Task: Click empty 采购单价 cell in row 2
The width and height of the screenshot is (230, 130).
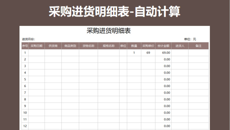Action: [148, 59]
